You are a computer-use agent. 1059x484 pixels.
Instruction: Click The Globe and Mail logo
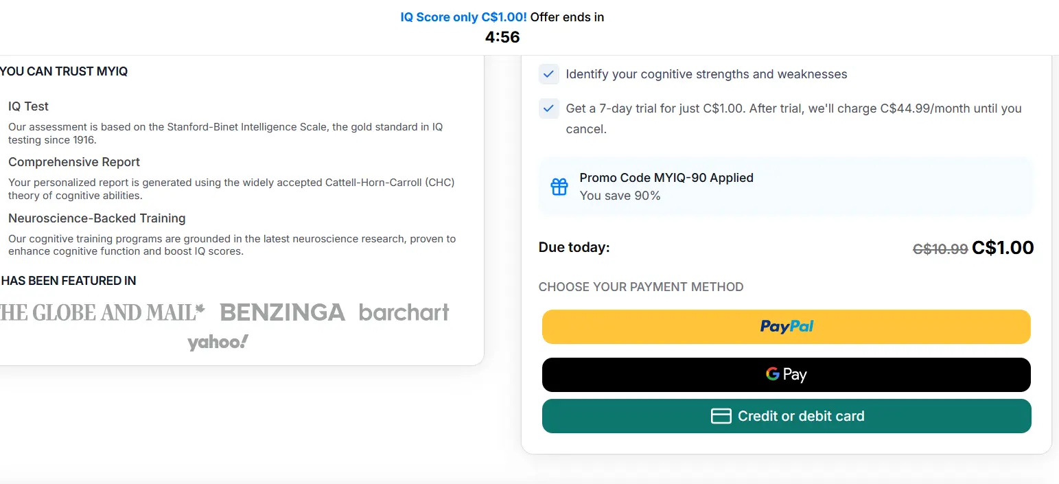[x=102, y=313]
